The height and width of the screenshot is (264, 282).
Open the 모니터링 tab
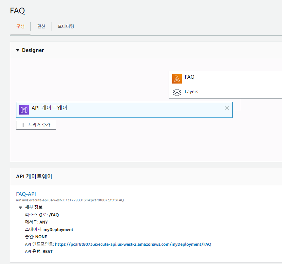pos(66,26)
